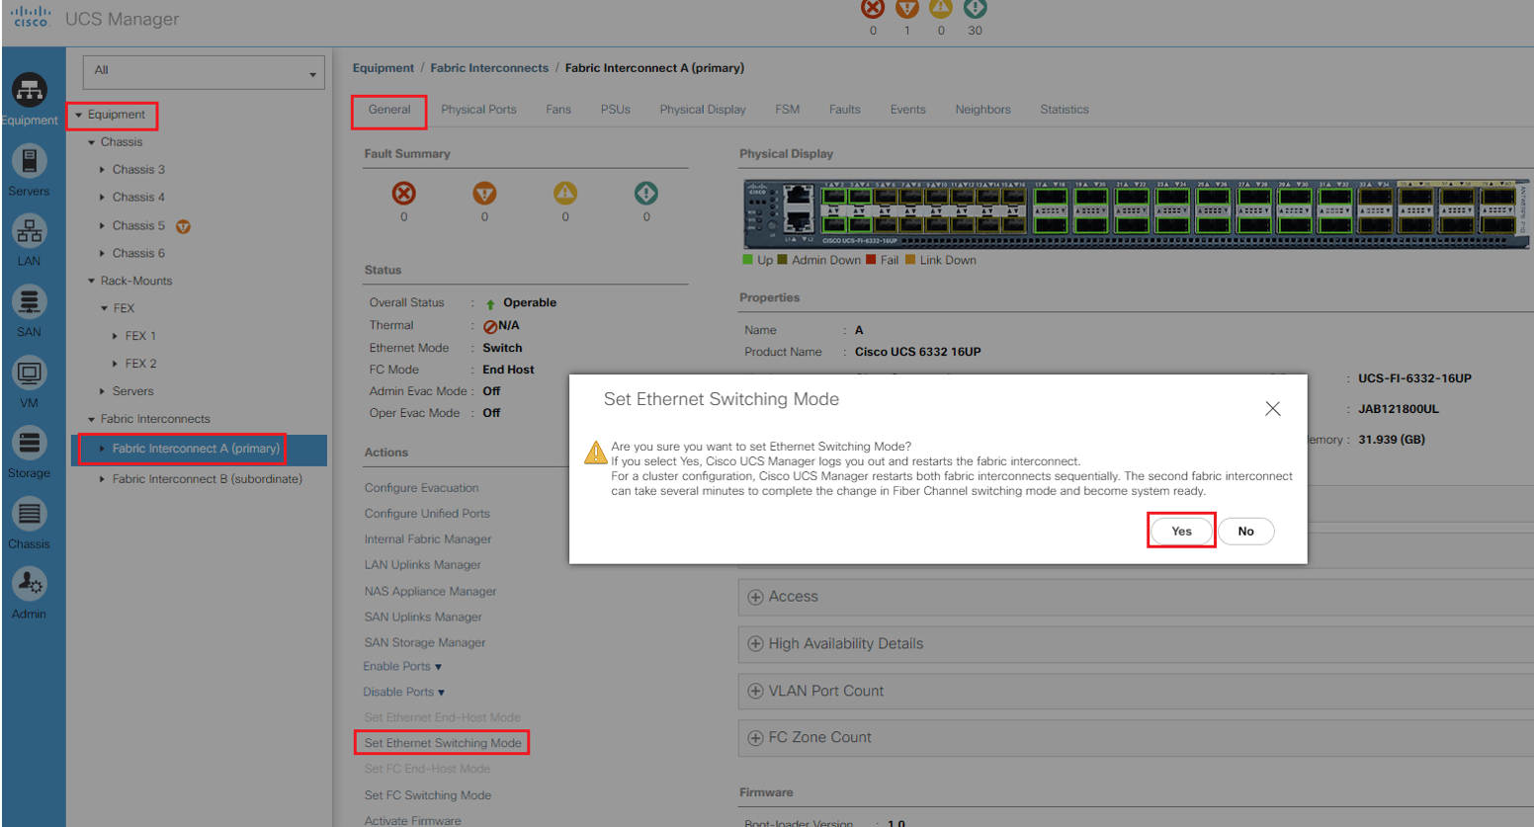Click Configure Unified Ports action

[x=427, y=514]
